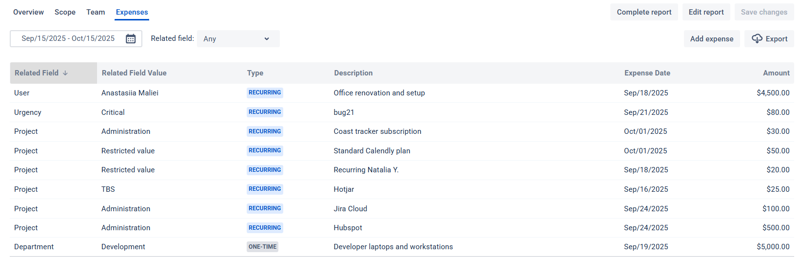800x257 pixels.
Task: Click the RECURRING badge in Hubspot row
Action: pyautogui.click(x=265, y=228)
